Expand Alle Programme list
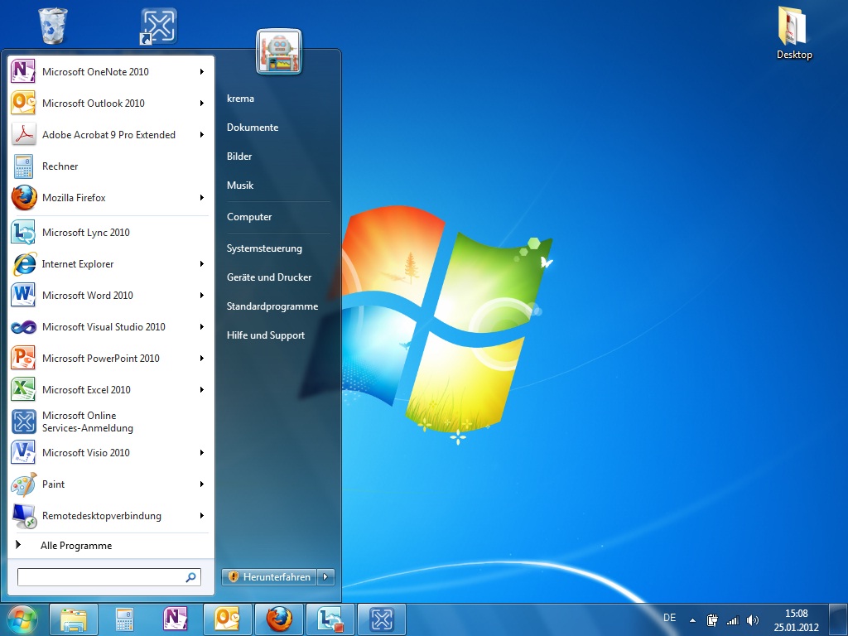 tap(75, 546)
